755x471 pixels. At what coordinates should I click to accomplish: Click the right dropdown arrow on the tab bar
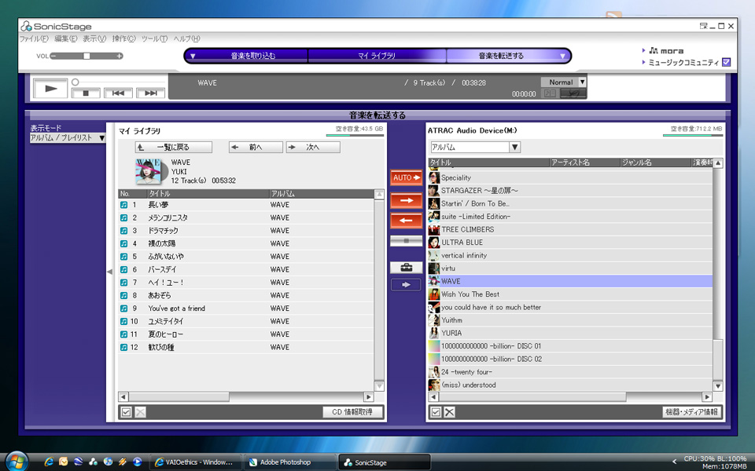[x=562, y=56]
